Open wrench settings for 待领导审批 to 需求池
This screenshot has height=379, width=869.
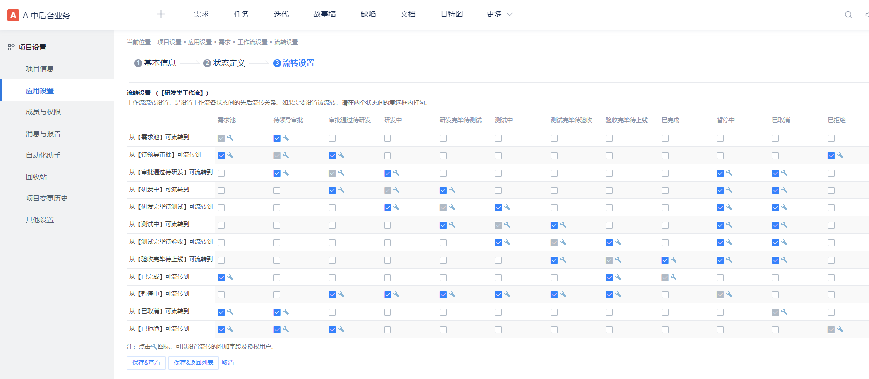point(230,155)
